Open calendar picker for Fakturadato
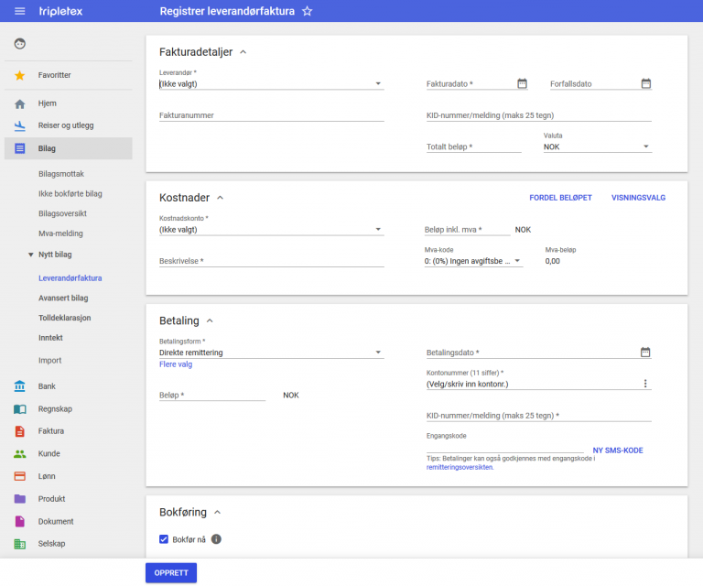 tap(522, 83)
